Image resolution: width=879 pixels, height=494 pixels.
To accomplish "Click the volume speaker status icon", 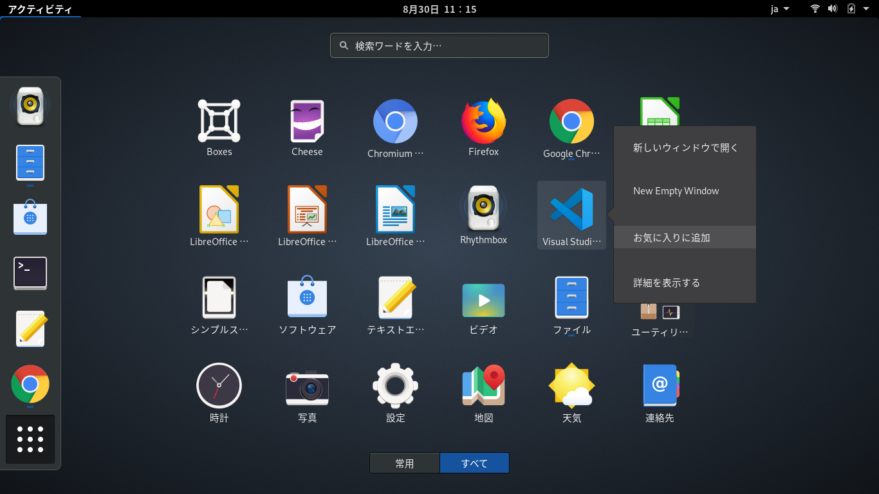I will tap(833, 9).
